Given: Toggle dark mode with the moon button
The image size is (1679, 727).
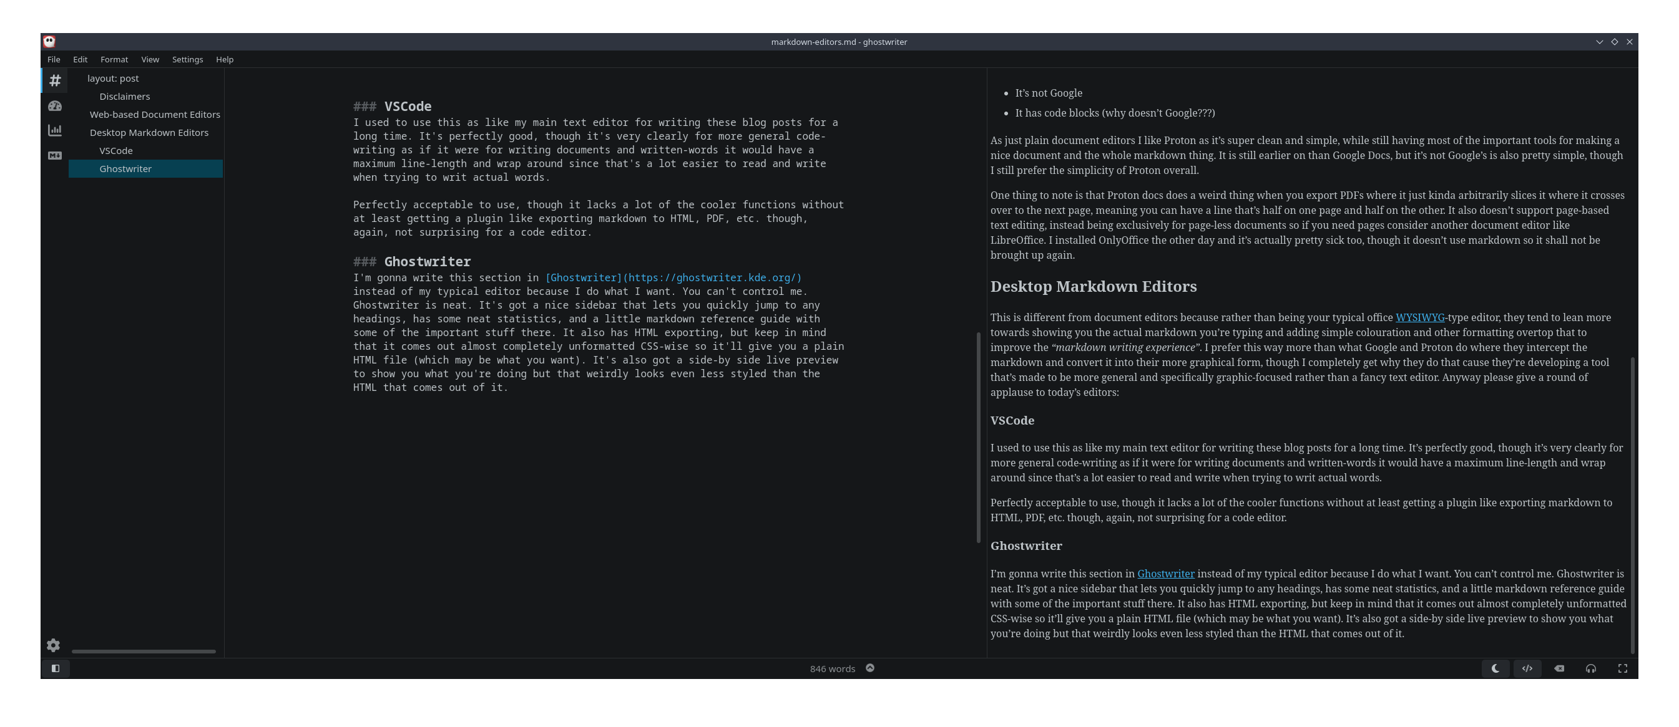Looking at the screenshot, I should point(1495,668).
